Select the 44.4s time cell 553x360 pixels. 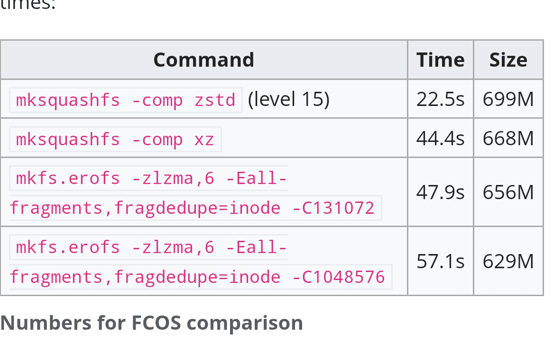440,139
